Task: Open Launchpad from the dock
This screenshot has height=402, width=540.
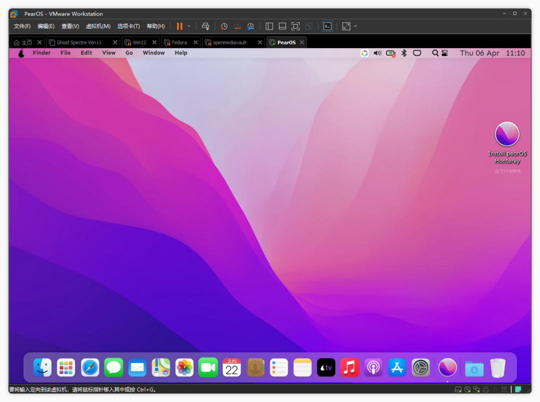Action: click(66, 368)
